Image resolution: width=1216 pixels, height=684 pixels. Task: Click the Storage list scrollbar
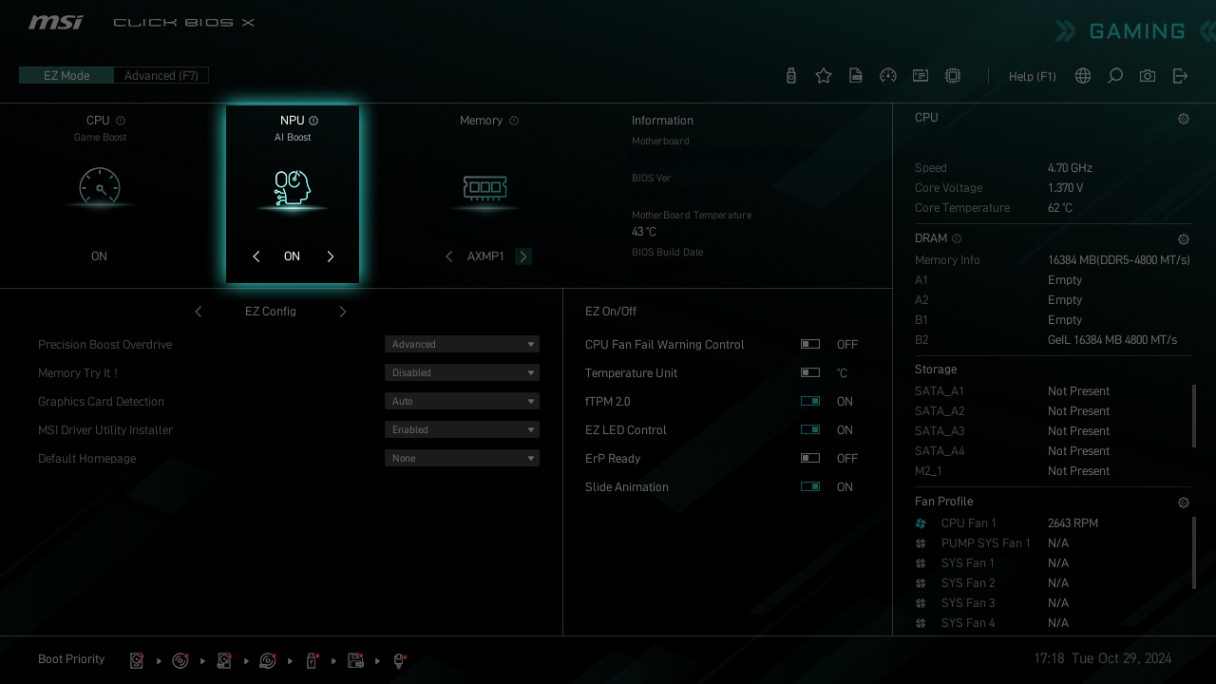[x=1194, y=416]
